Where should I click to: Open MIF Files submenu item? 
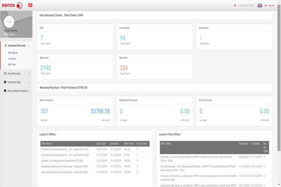pyautogui.click(x=12, y=64)
